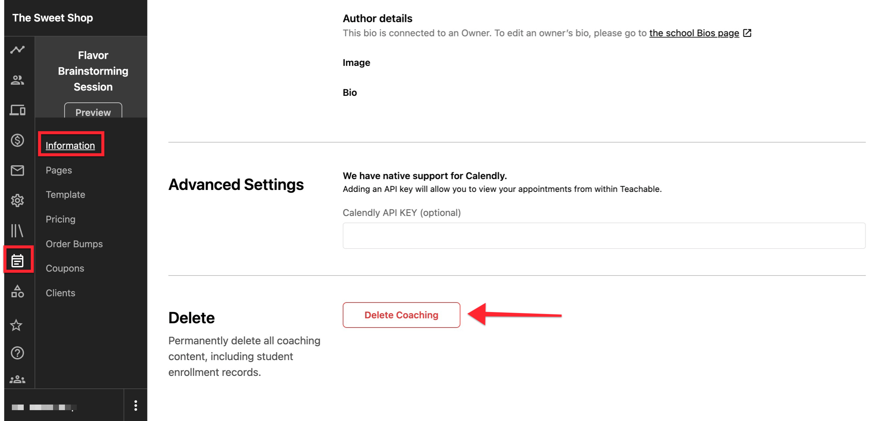This screenshot has height=421, width=884.
Task: Go to the Pages menu item
Action: coord(59,170)
